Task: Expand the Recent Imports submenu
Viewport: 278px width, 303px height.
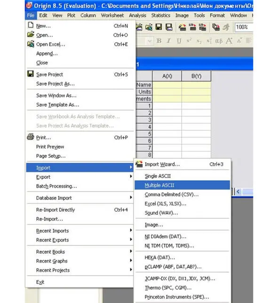Action: pos(80,231)
